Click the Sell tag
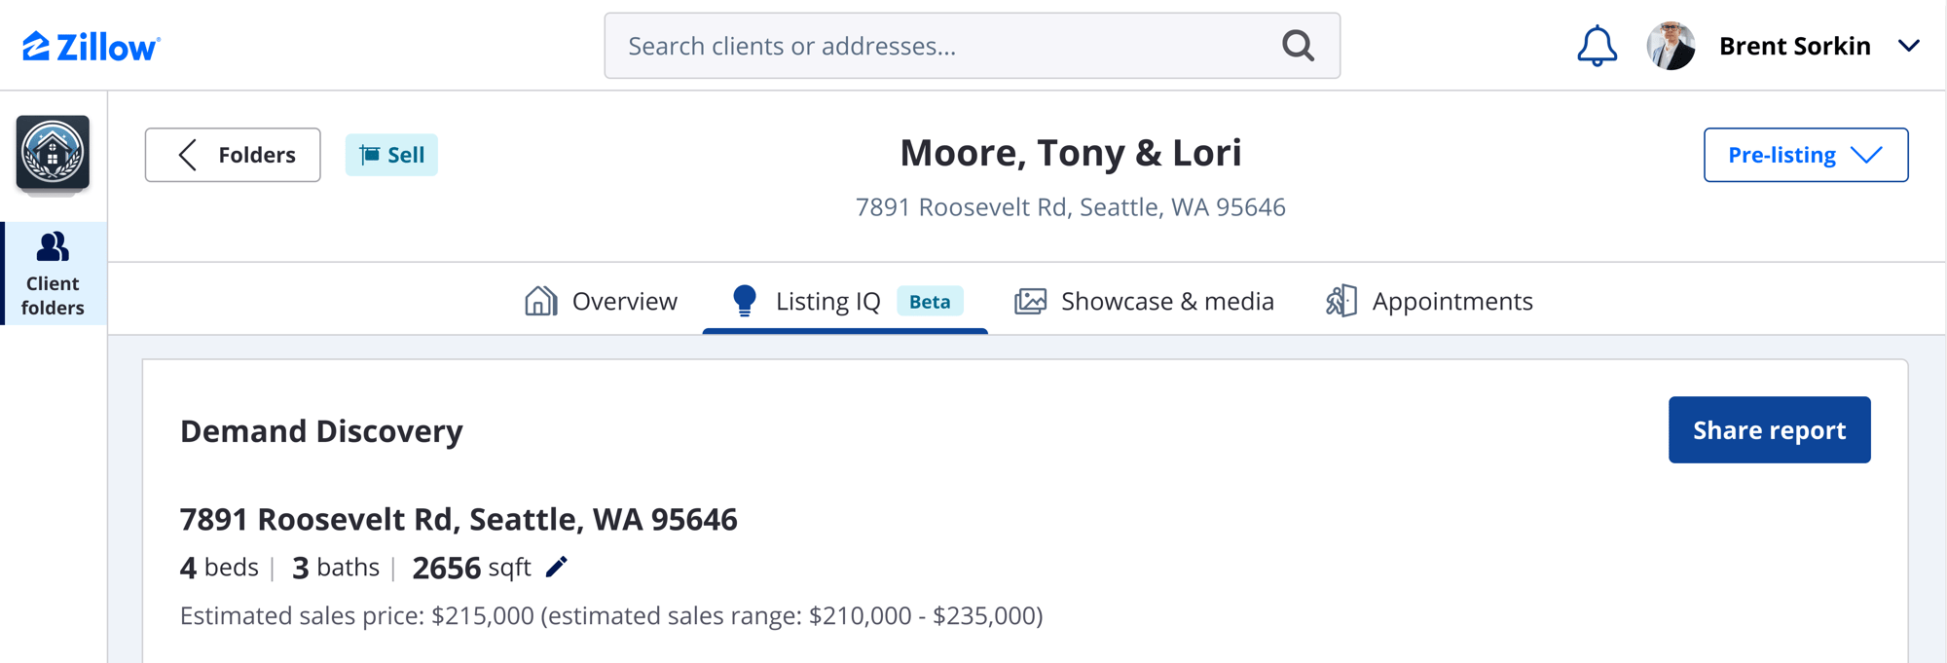 pos(391,155)
